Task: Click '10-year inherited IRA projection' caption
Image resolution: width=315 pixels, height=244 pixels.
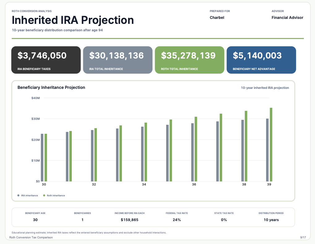Action: (265, 88)
